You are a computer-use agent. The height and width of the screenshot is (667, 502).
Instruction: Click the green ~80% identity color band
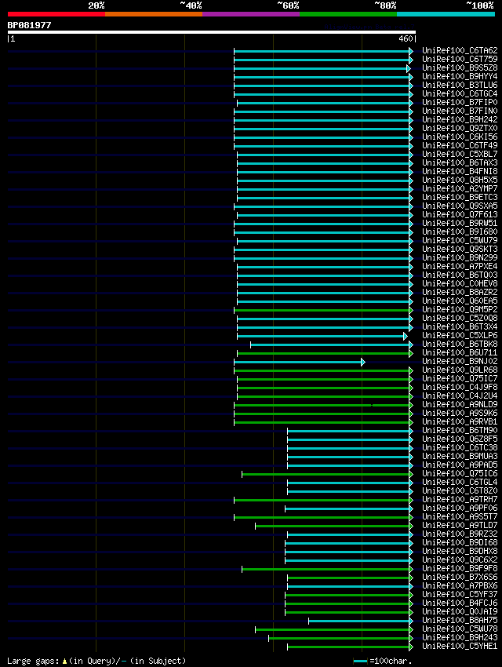[x=348, y=14]
